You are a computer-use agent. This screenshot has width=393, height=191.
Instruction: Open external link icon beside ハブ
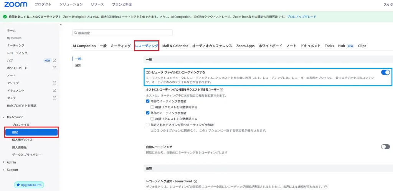[54, 60]
